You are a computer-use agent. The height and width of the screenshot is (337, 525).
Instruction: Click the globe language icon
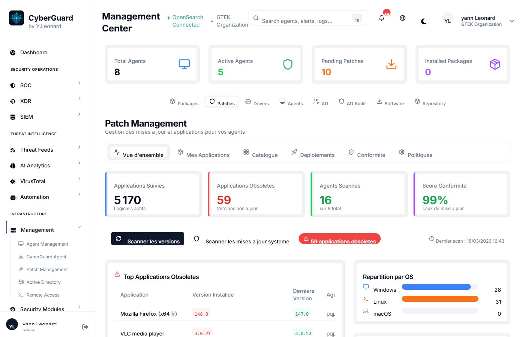[x=402, y=18]
